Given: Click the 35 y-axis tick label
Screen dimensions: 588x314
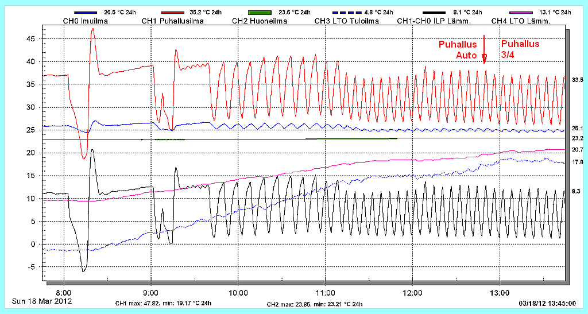Looking at the screenshot, I should 31,84.
